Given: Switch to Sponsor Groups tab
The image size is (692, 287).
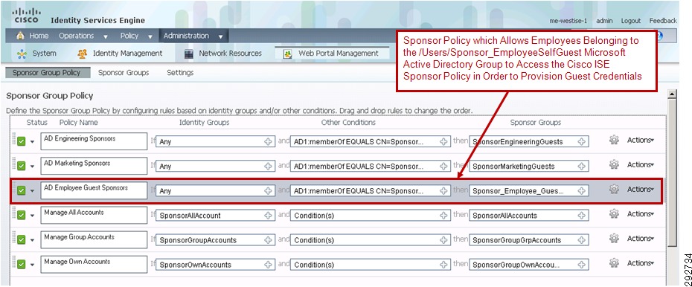Looking at the screenshot, I should [x=124, y=73].
